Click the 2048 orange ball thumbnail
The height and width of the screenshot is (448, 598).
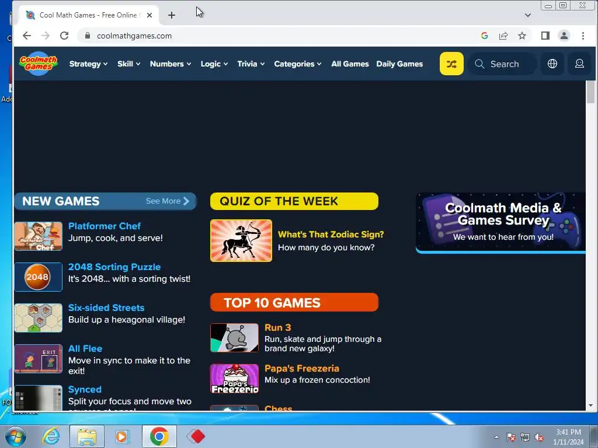[x=39, y=277]
